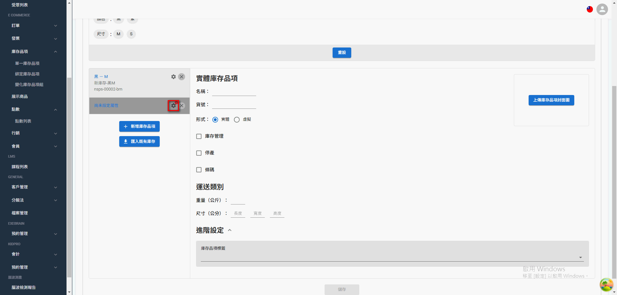Open 綁定庫存品項 in the sidebar
The image size is (617, 295).
coord(27,74)
